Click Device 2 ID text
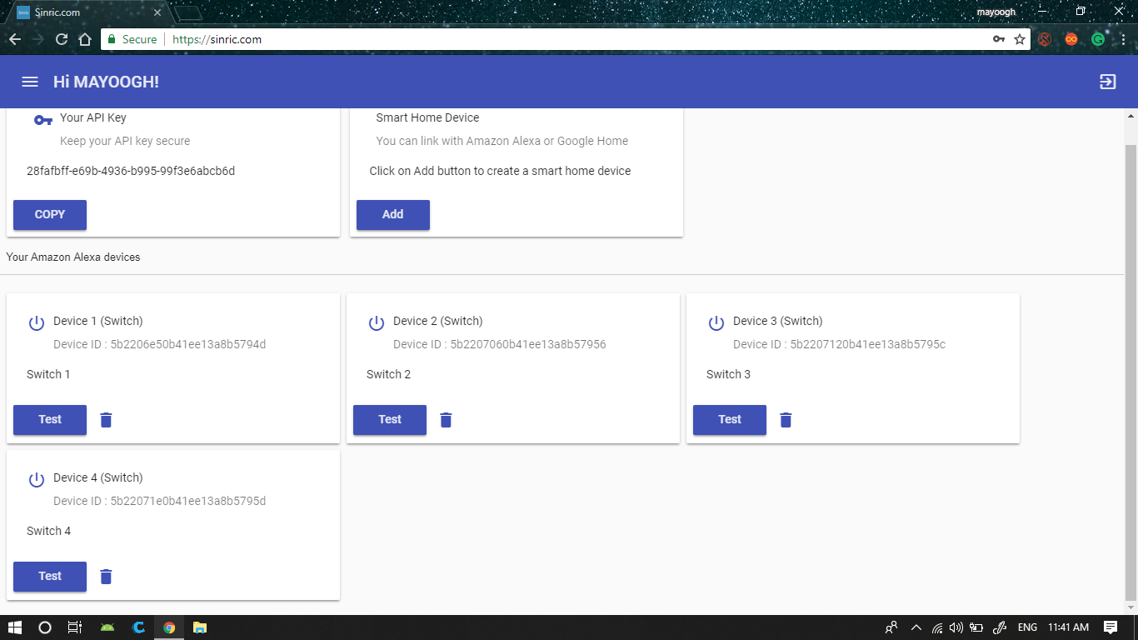Screen dimensions: 1138x640 500,344
